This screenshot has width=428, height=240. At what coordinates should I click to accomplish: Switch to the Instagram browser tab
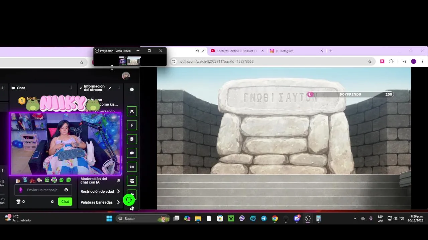click(285, 51)
